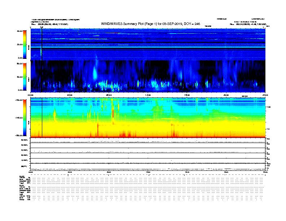Click the TNR status section label below plots
Screen dimensions: 286x221
(x=21, y=194)
